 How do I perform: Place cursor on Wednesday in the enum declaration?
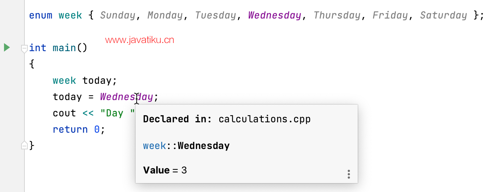(274, 15)
